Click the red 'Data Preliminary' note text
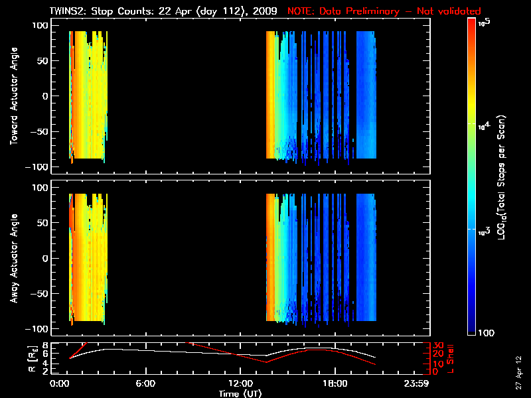Image resolution: width=531 pixels, height=398 pixels. click(384, 11)
